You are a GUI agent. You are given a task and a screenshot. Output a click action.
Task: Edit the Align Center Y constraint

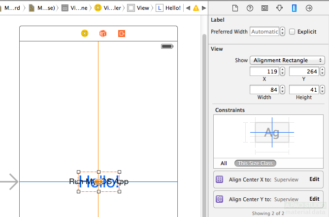click(x=314, y=199)
